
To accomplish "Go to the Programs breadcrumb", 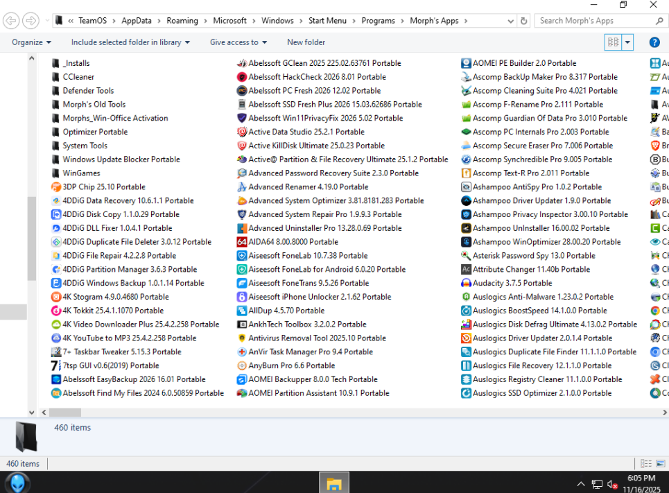I will tap(378, 21).
